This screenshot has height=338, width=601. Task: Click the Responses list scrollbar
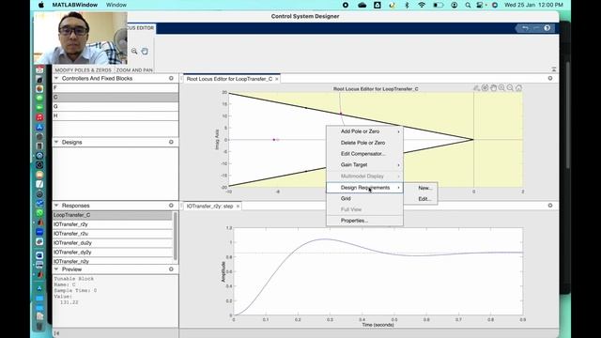(x=176, y=236)
